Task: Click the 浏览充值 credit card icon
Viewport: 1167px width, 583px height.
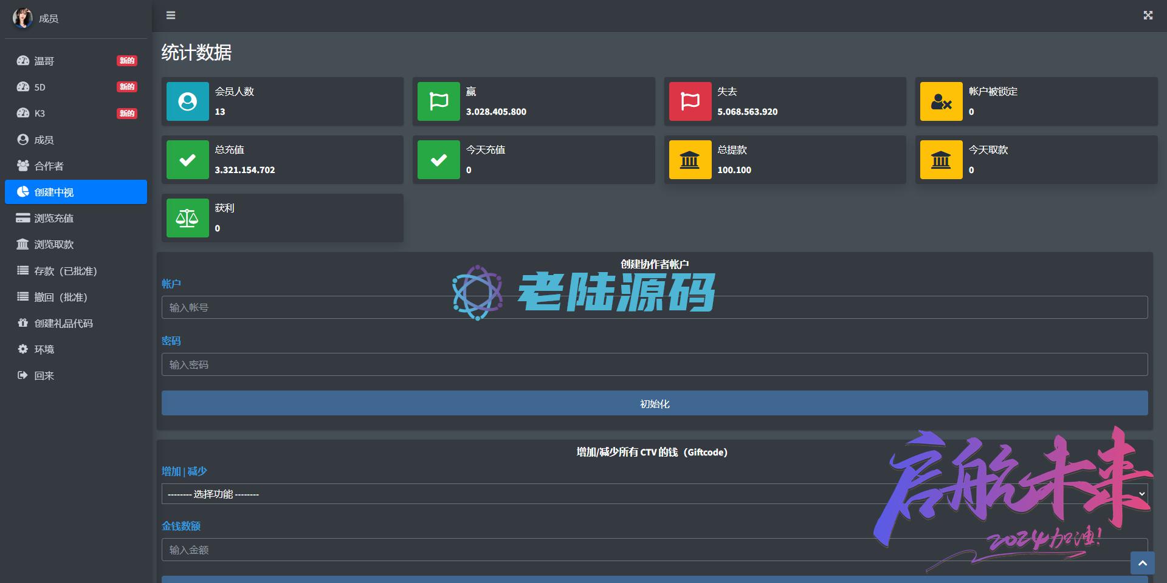Action: (23, 218)
